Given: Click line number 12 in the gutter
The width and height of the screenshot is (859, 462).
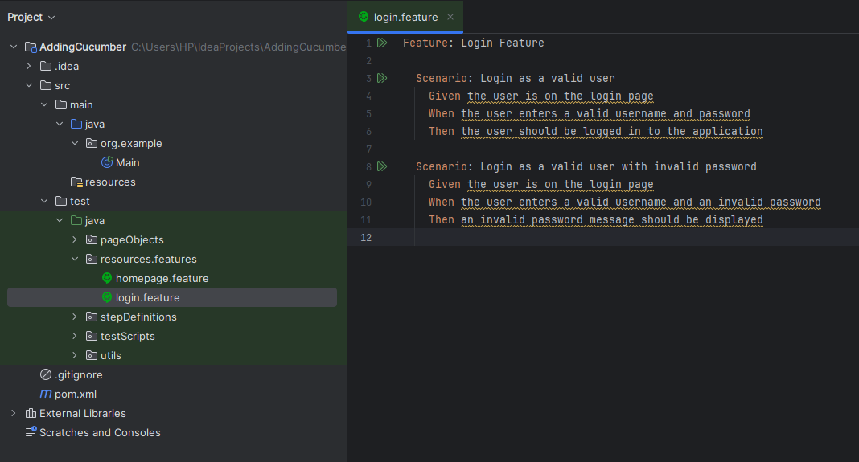Looking at the screenshot, I should tap(365, 238).
